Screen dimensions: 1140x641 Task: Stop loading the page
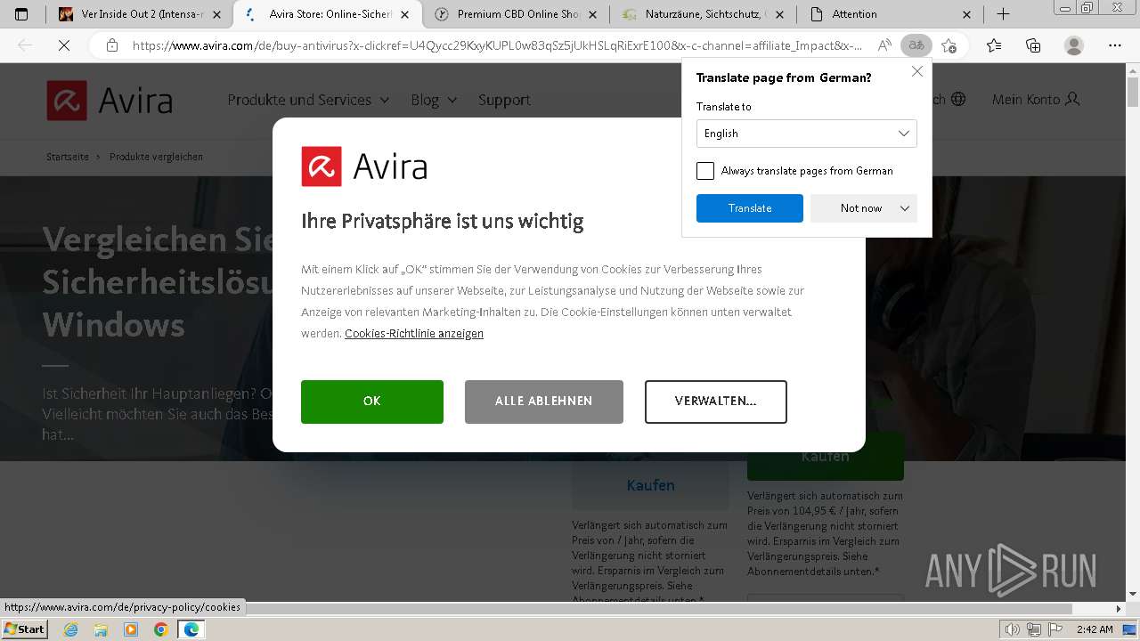(x=63, y=45)
